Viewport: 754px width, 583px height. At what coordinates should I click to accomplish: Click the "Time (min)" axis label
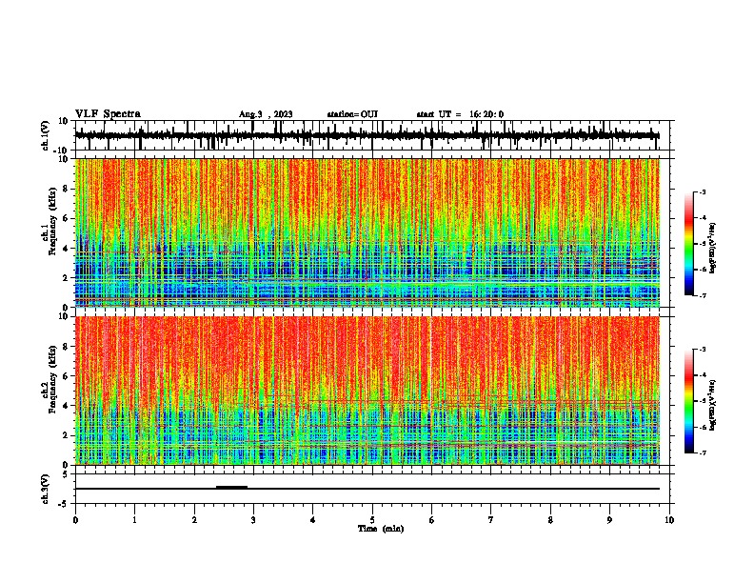381,529
